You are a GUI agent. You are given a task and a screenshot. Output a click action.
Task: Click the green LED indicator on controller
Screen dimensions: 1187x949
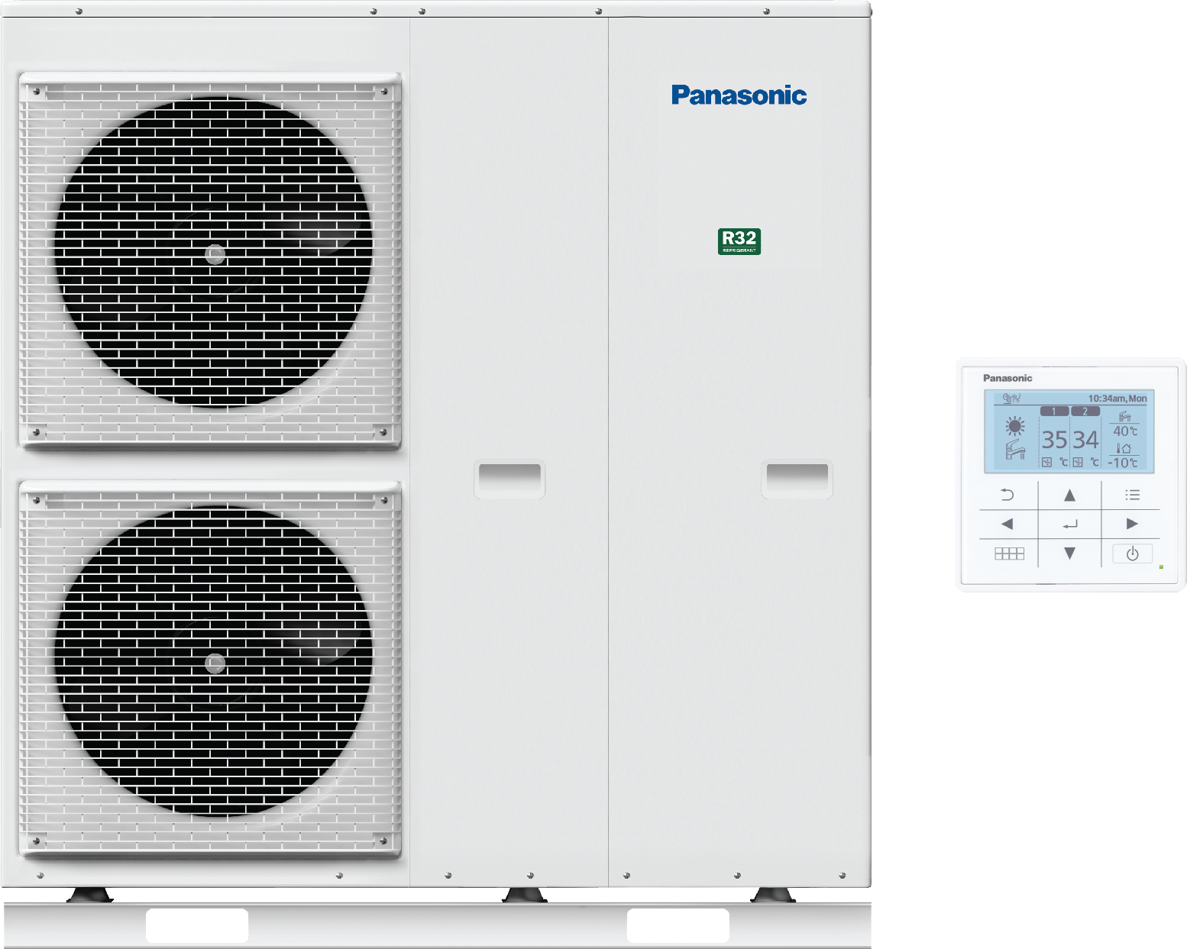tap(1161, 566)
